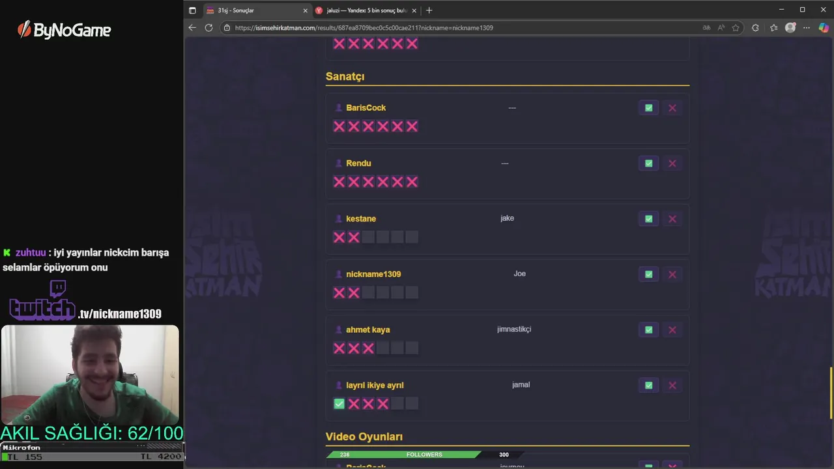
Task: Click the 'Sanatçı' category heading
Action: point(345,76)
